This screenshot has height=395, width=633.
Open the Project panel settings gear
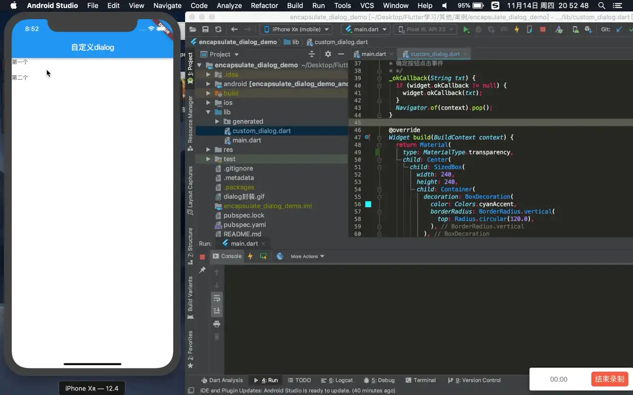point(328,54)
